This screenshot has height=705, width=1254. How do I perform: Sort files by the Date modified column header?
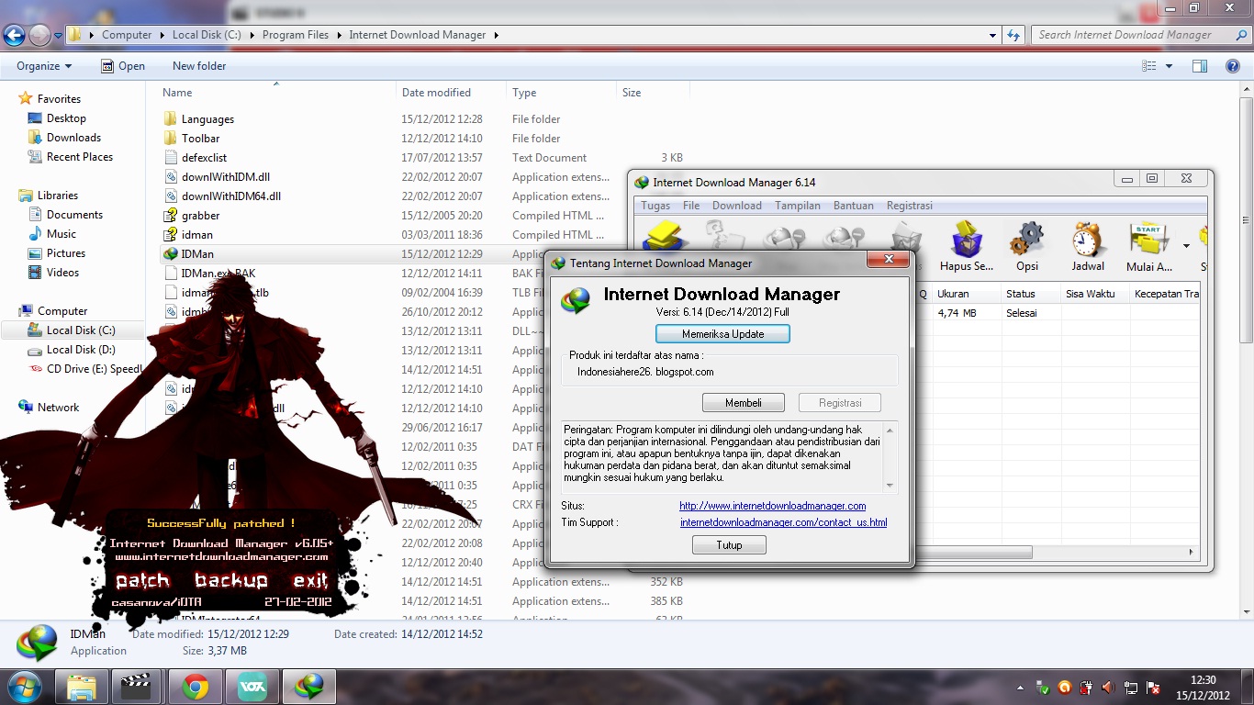tap(451, 93)
